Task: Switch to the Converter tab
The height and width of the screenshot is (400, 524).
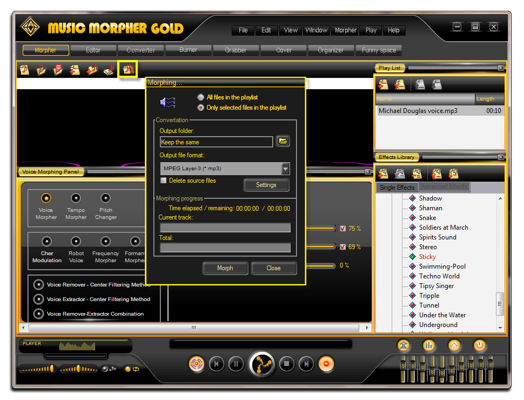Action: click(x=140, y=50)
